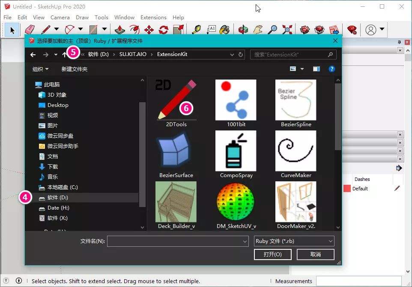Activate the Pan hand tool
The height and width of the screenshot is (287, 412).
258,30
